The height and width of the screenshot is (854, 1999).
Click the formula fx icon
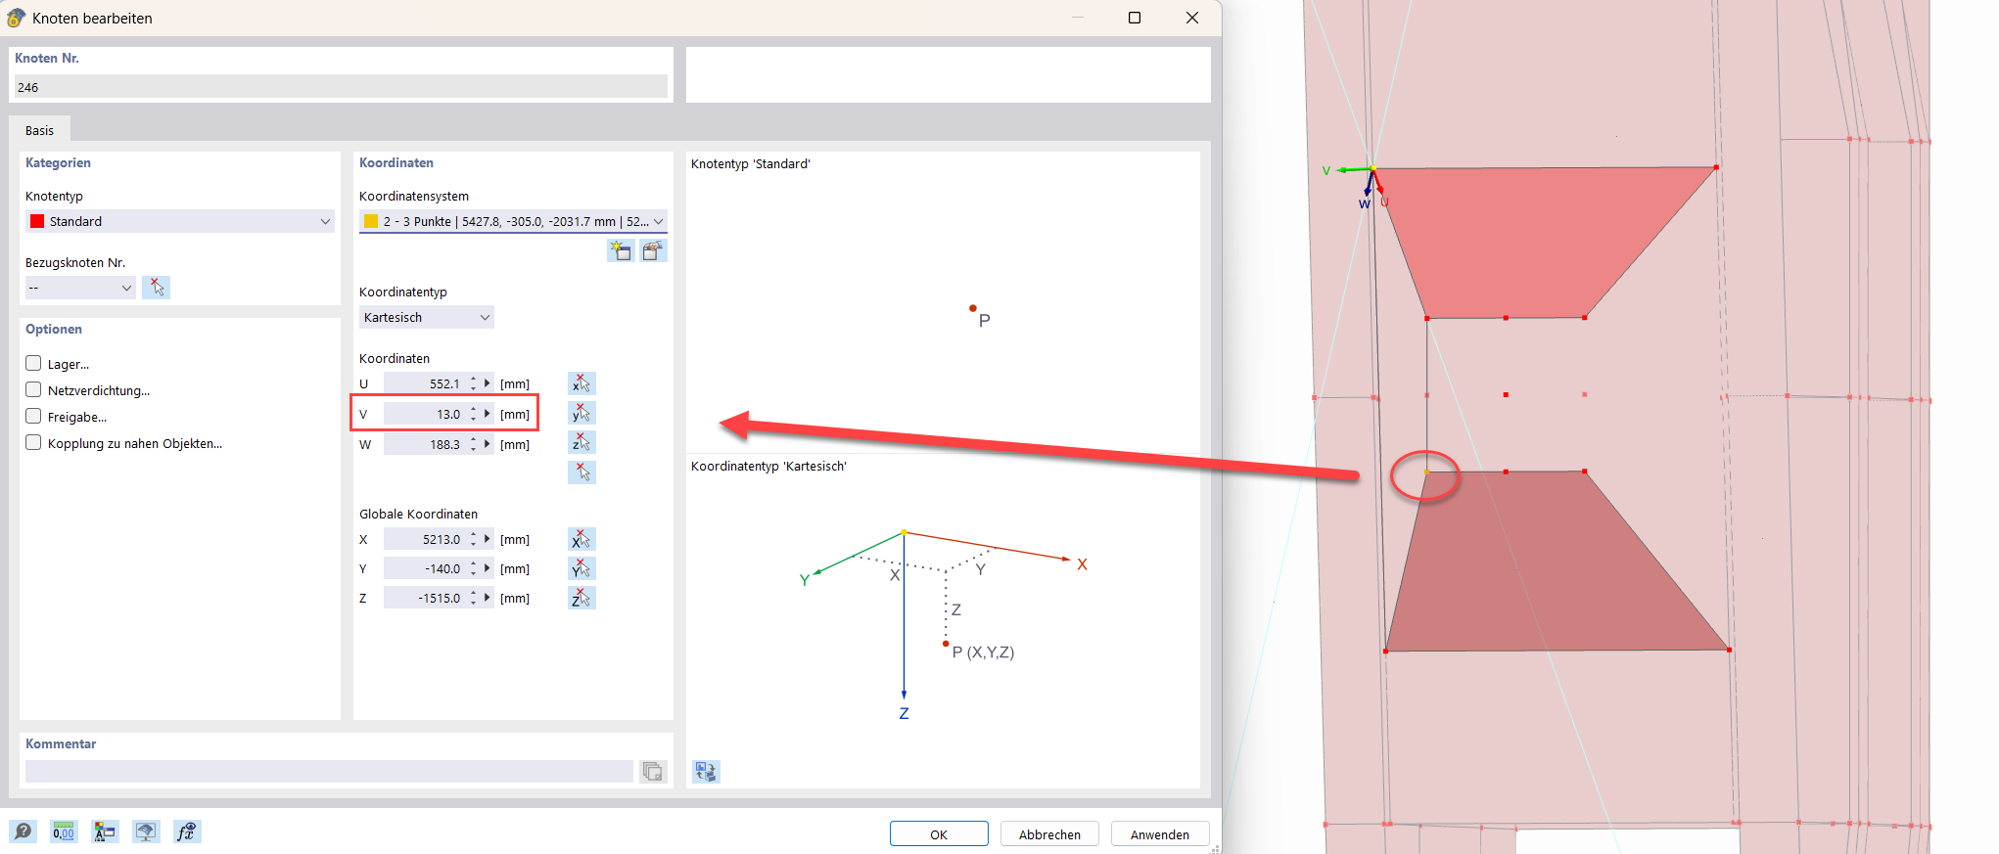point(186,832)
